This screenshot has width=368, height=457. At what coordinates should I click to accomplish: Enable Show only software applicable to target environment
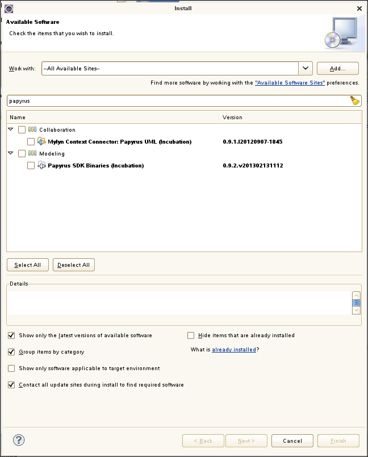pos(11,368)
